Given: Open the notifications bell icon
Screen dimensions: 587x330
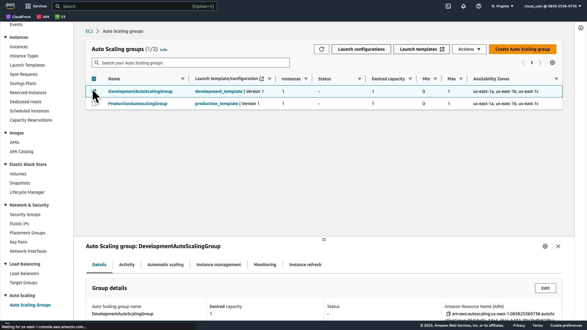Looking at the screenshot, I should (x=463, y=6).
